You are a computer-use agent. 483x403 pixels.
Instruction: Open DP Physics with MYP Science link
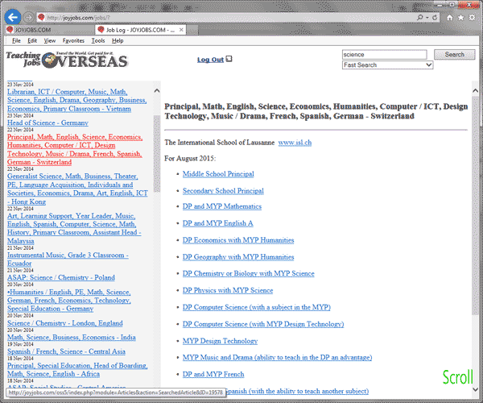[x=228, y=290]
